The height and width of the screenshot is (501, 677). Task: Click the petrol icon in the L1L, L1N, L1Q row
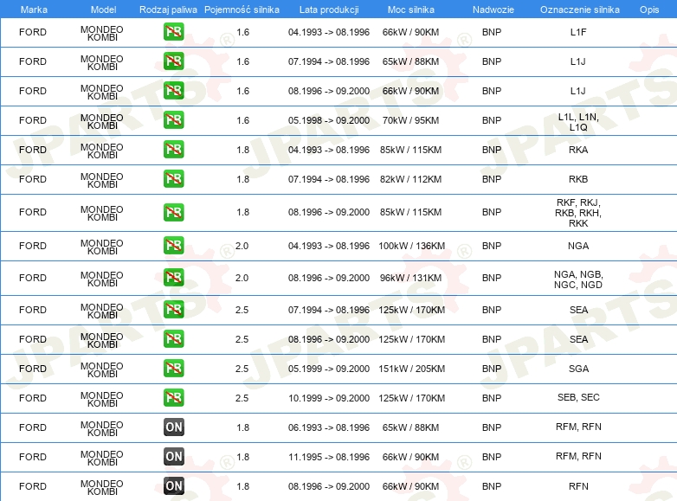pos(173,120)
